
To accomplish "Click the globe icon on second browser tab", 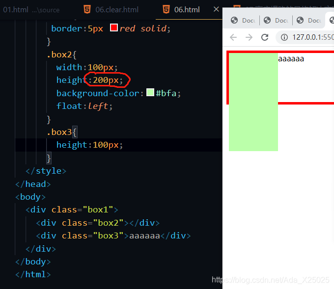I will 267,20.
